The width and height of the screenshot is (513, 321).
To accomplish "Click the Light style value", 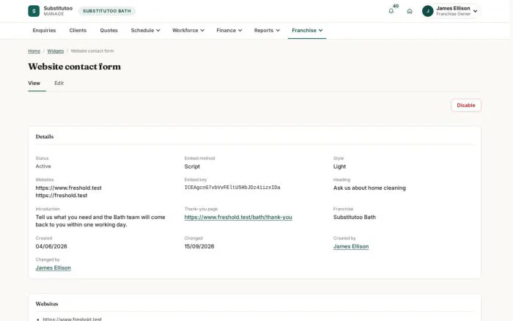I will pyautogui.click(x=339, y=166).
